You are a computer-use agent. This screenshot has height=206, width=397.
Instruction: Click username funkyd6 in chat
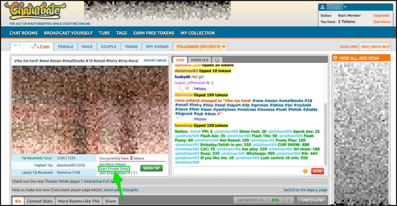click(182, 77)
